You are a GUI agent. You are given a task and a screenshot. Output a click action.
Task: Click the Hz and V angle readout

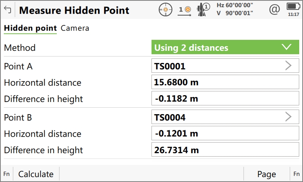pos(235,9)
